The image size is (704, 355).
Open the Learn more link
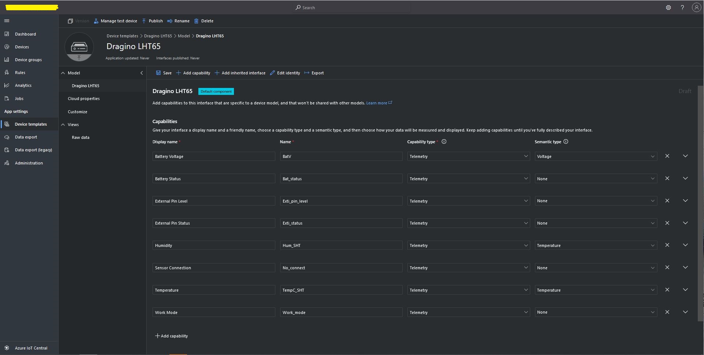(377, 103)
